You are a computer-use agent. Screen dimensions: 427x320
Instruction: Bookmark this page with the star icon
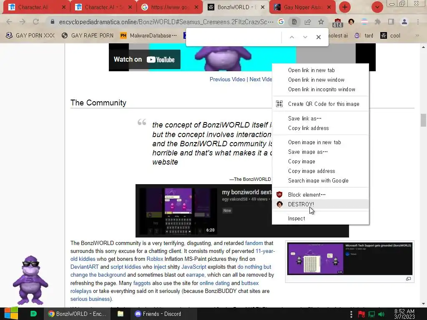tap(321, 22)
